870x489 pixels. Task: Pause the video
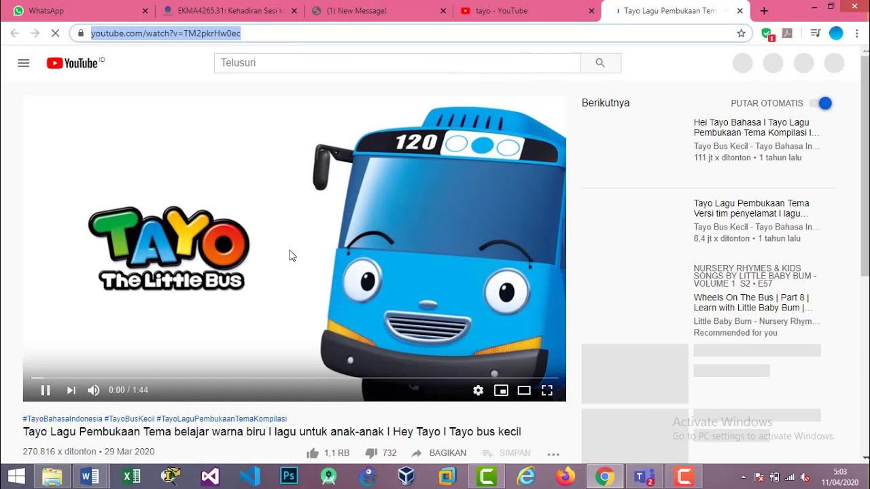point(46,390)
